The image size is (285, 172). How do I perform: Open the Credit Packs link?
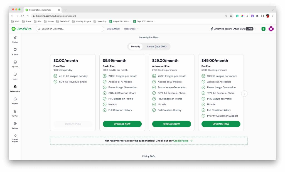[181, 141]
